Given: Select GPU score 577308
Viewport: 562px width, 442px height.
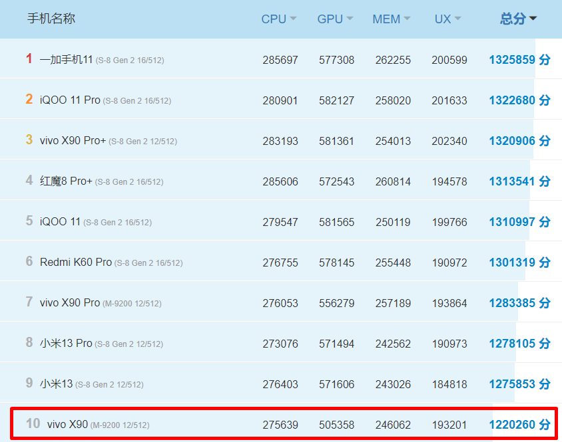Looking at the screenshot, I should (336, 60).
